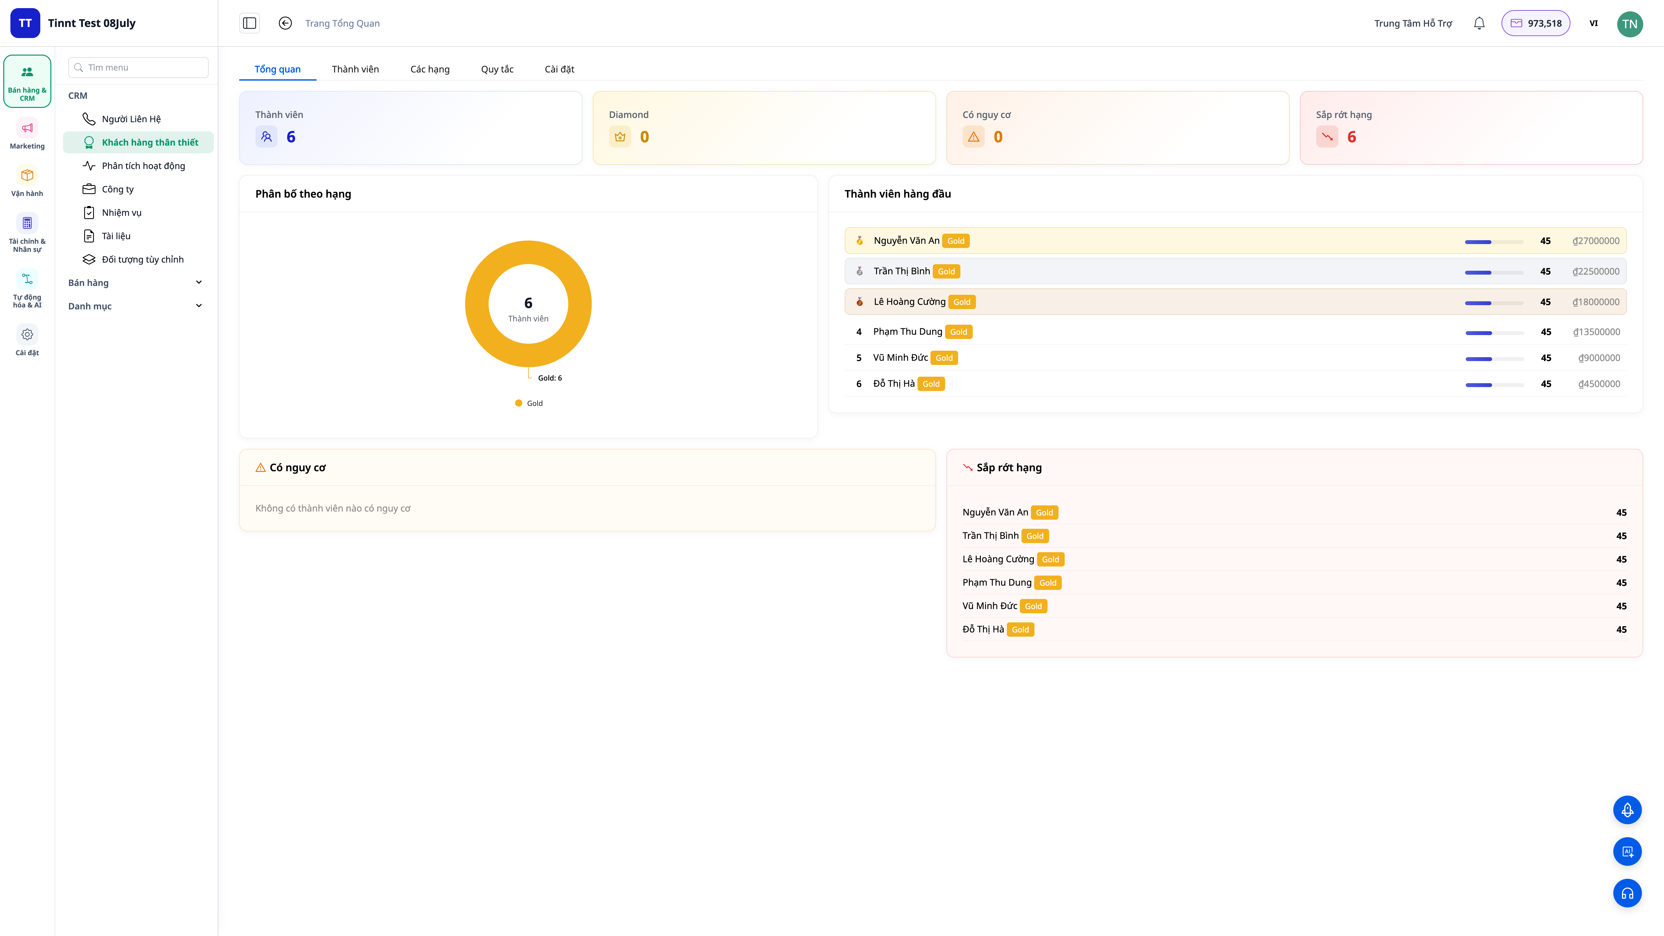Image resolution: width=1664 pixels, height=936 pixels.
Task: Switch to the Thành viên tab
Action: (x=355, y=69)
